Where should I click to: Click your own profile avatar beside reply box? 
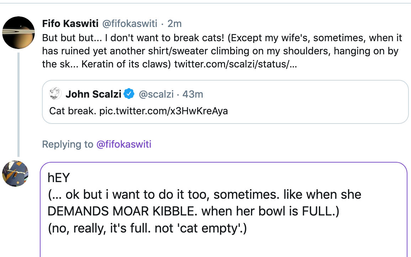15,174
